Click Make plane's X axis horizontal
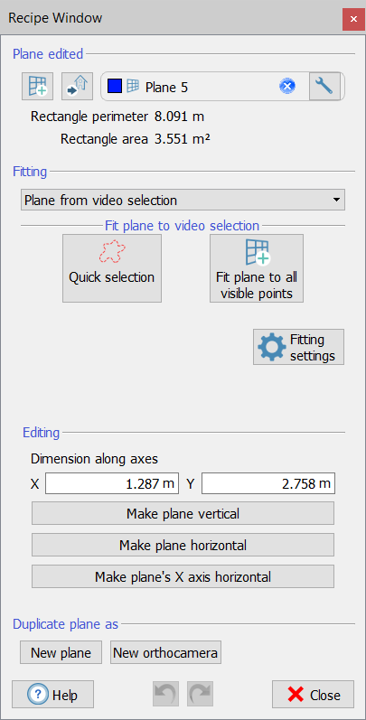366x720 pixels. tap(183, 576)
